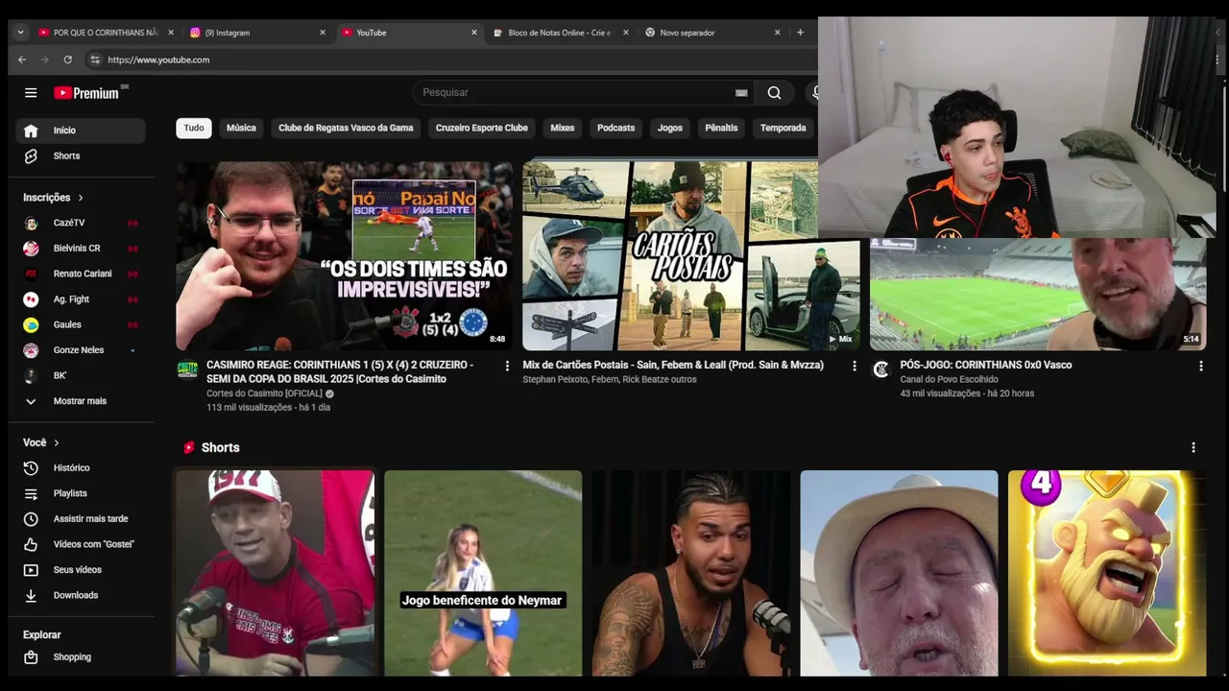Select the Tudo filter chip
The width and height of the screenshot is (1229, 691).
194,128
